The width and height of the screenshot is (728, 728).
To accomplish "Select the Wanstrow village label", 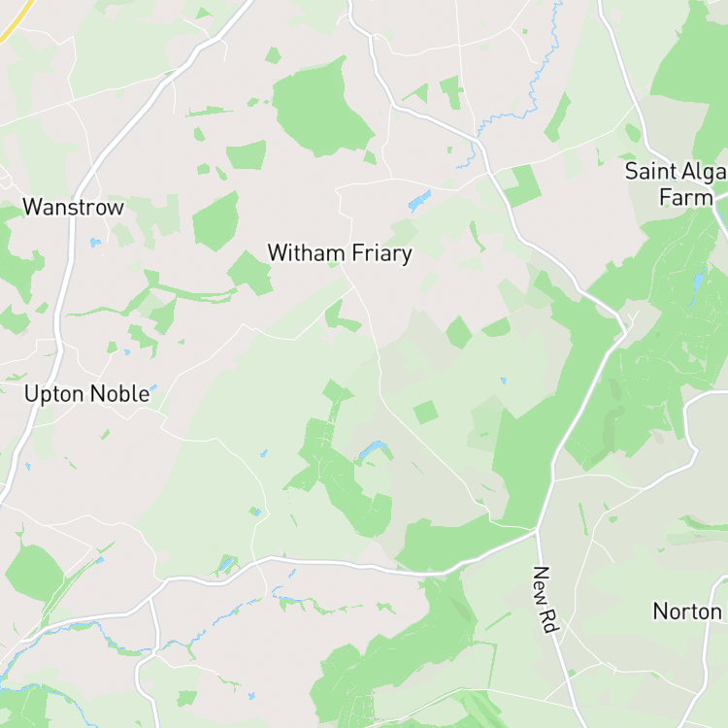I will coord(74,207).
